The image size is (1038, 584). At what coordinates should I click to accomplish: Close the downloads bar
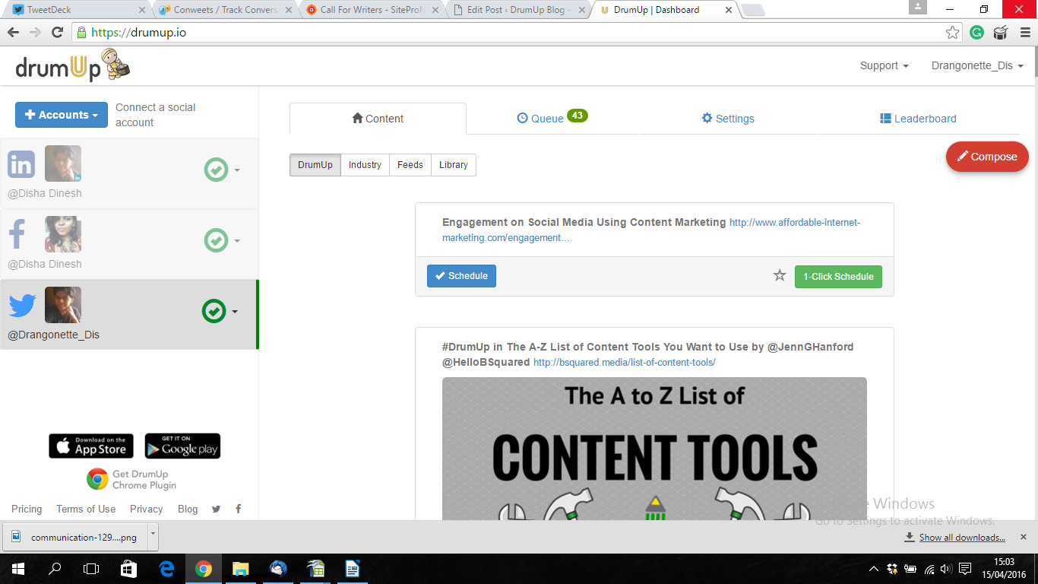click(1024, 537)
